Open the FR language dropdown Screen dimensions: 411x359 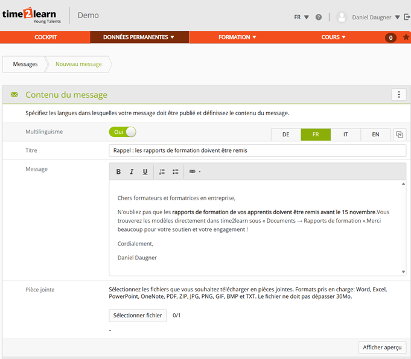click(302, 17)
